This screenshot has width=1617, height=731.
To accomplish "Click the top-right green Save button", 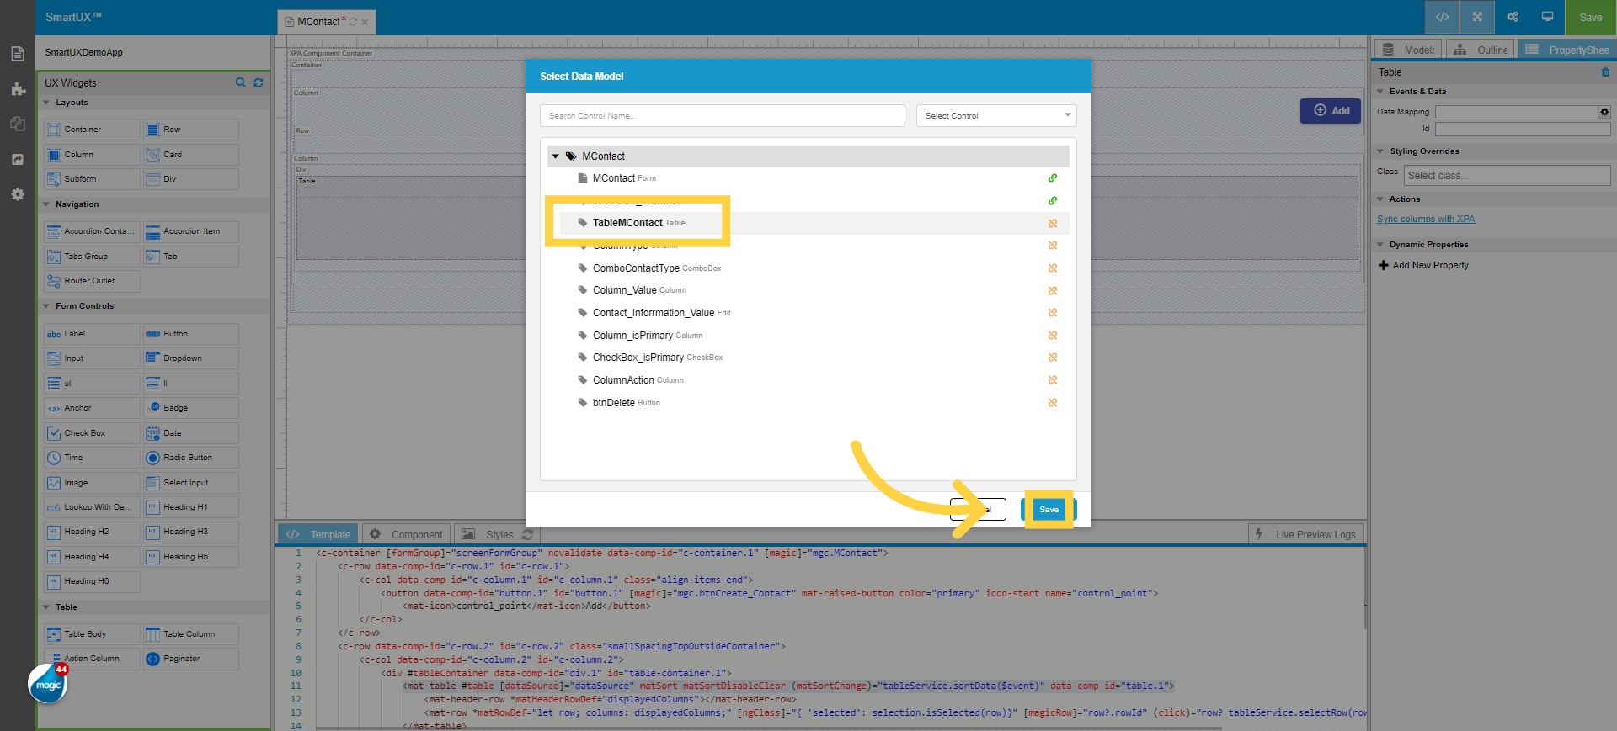I will tap(1591, 17).
